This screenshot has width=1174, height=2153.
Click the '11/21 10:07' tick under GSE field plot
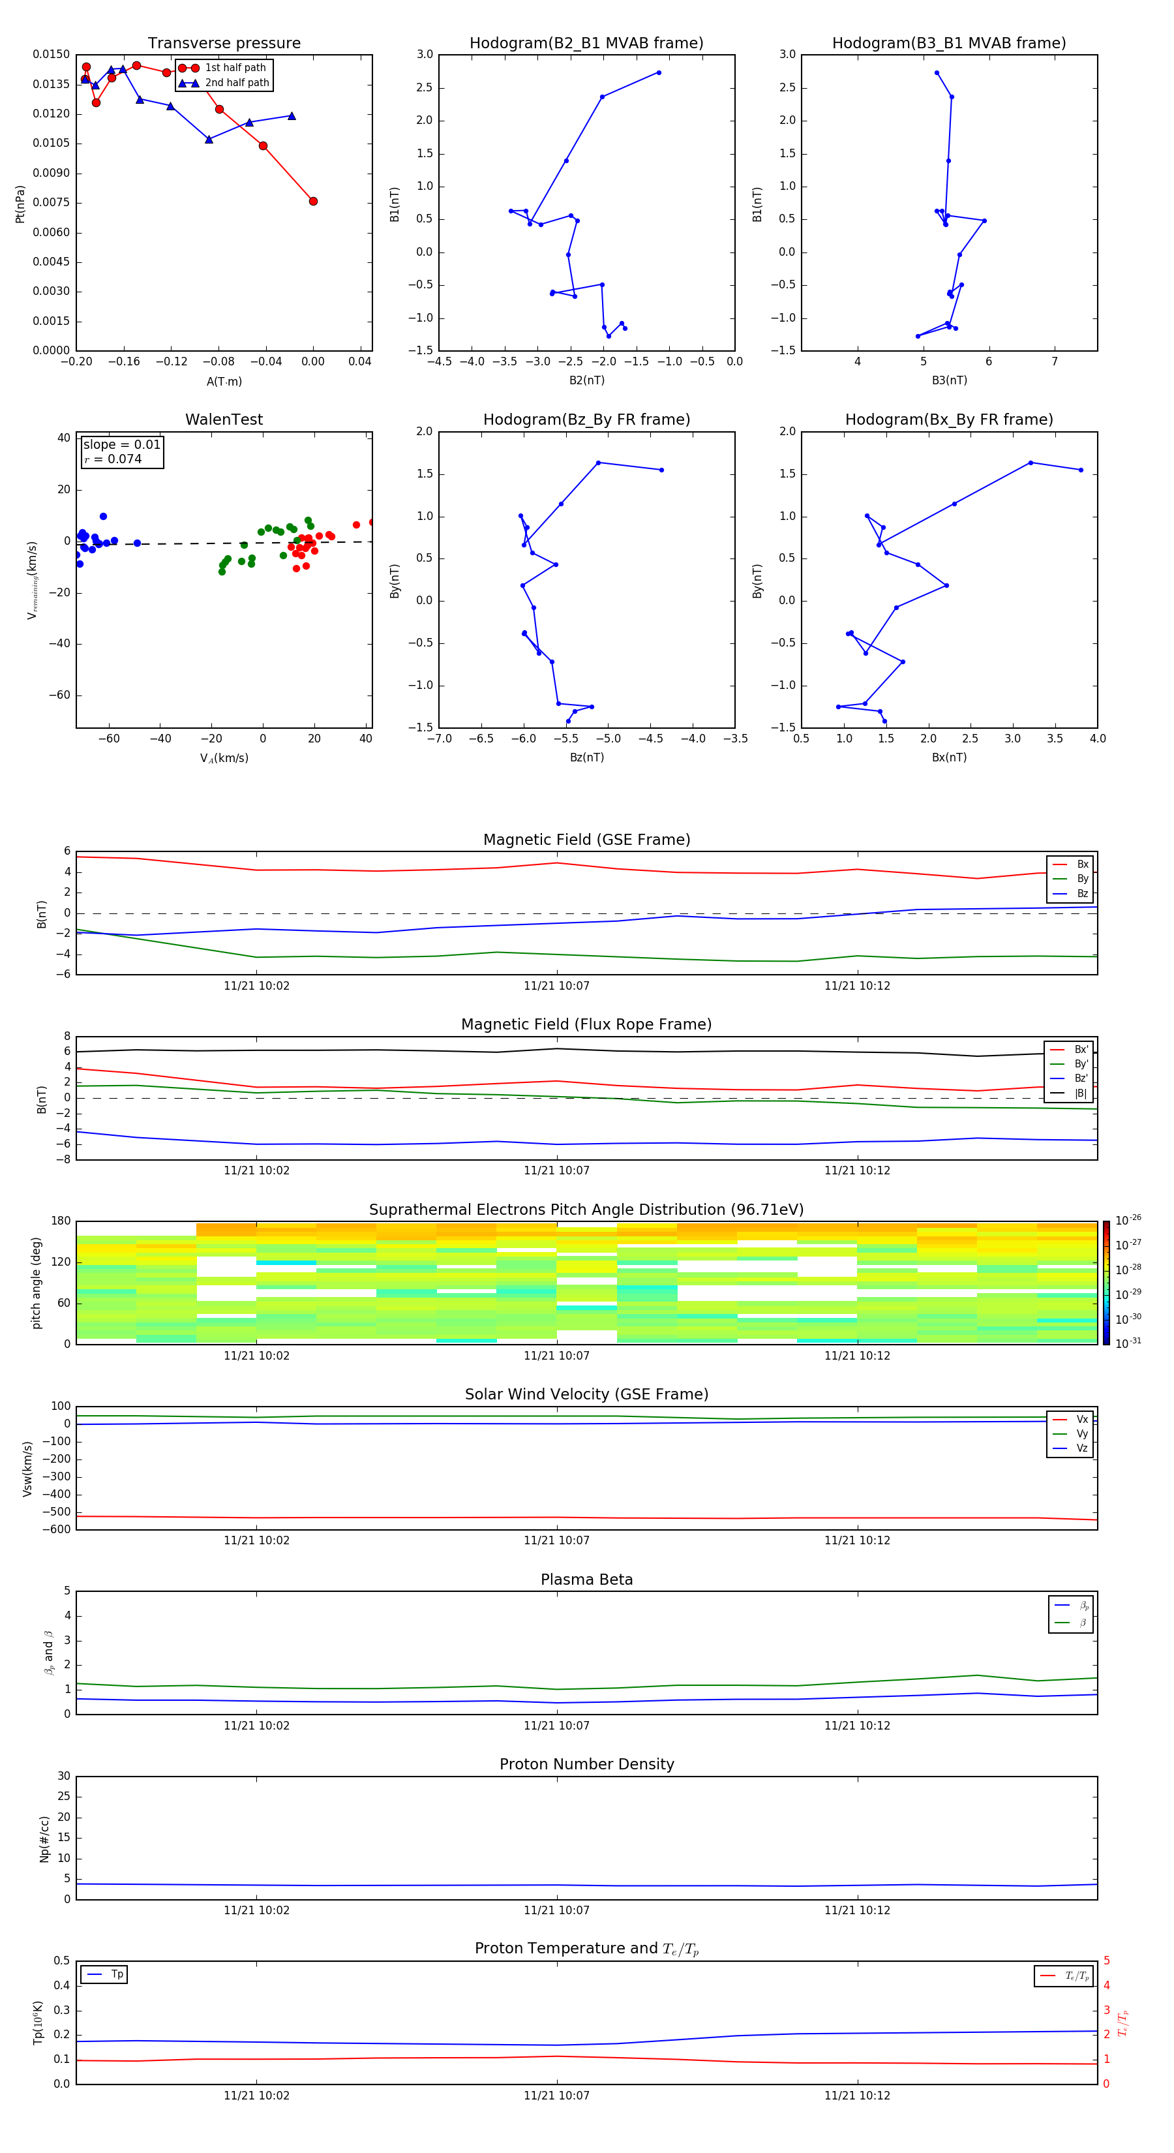tap(556, 986)
